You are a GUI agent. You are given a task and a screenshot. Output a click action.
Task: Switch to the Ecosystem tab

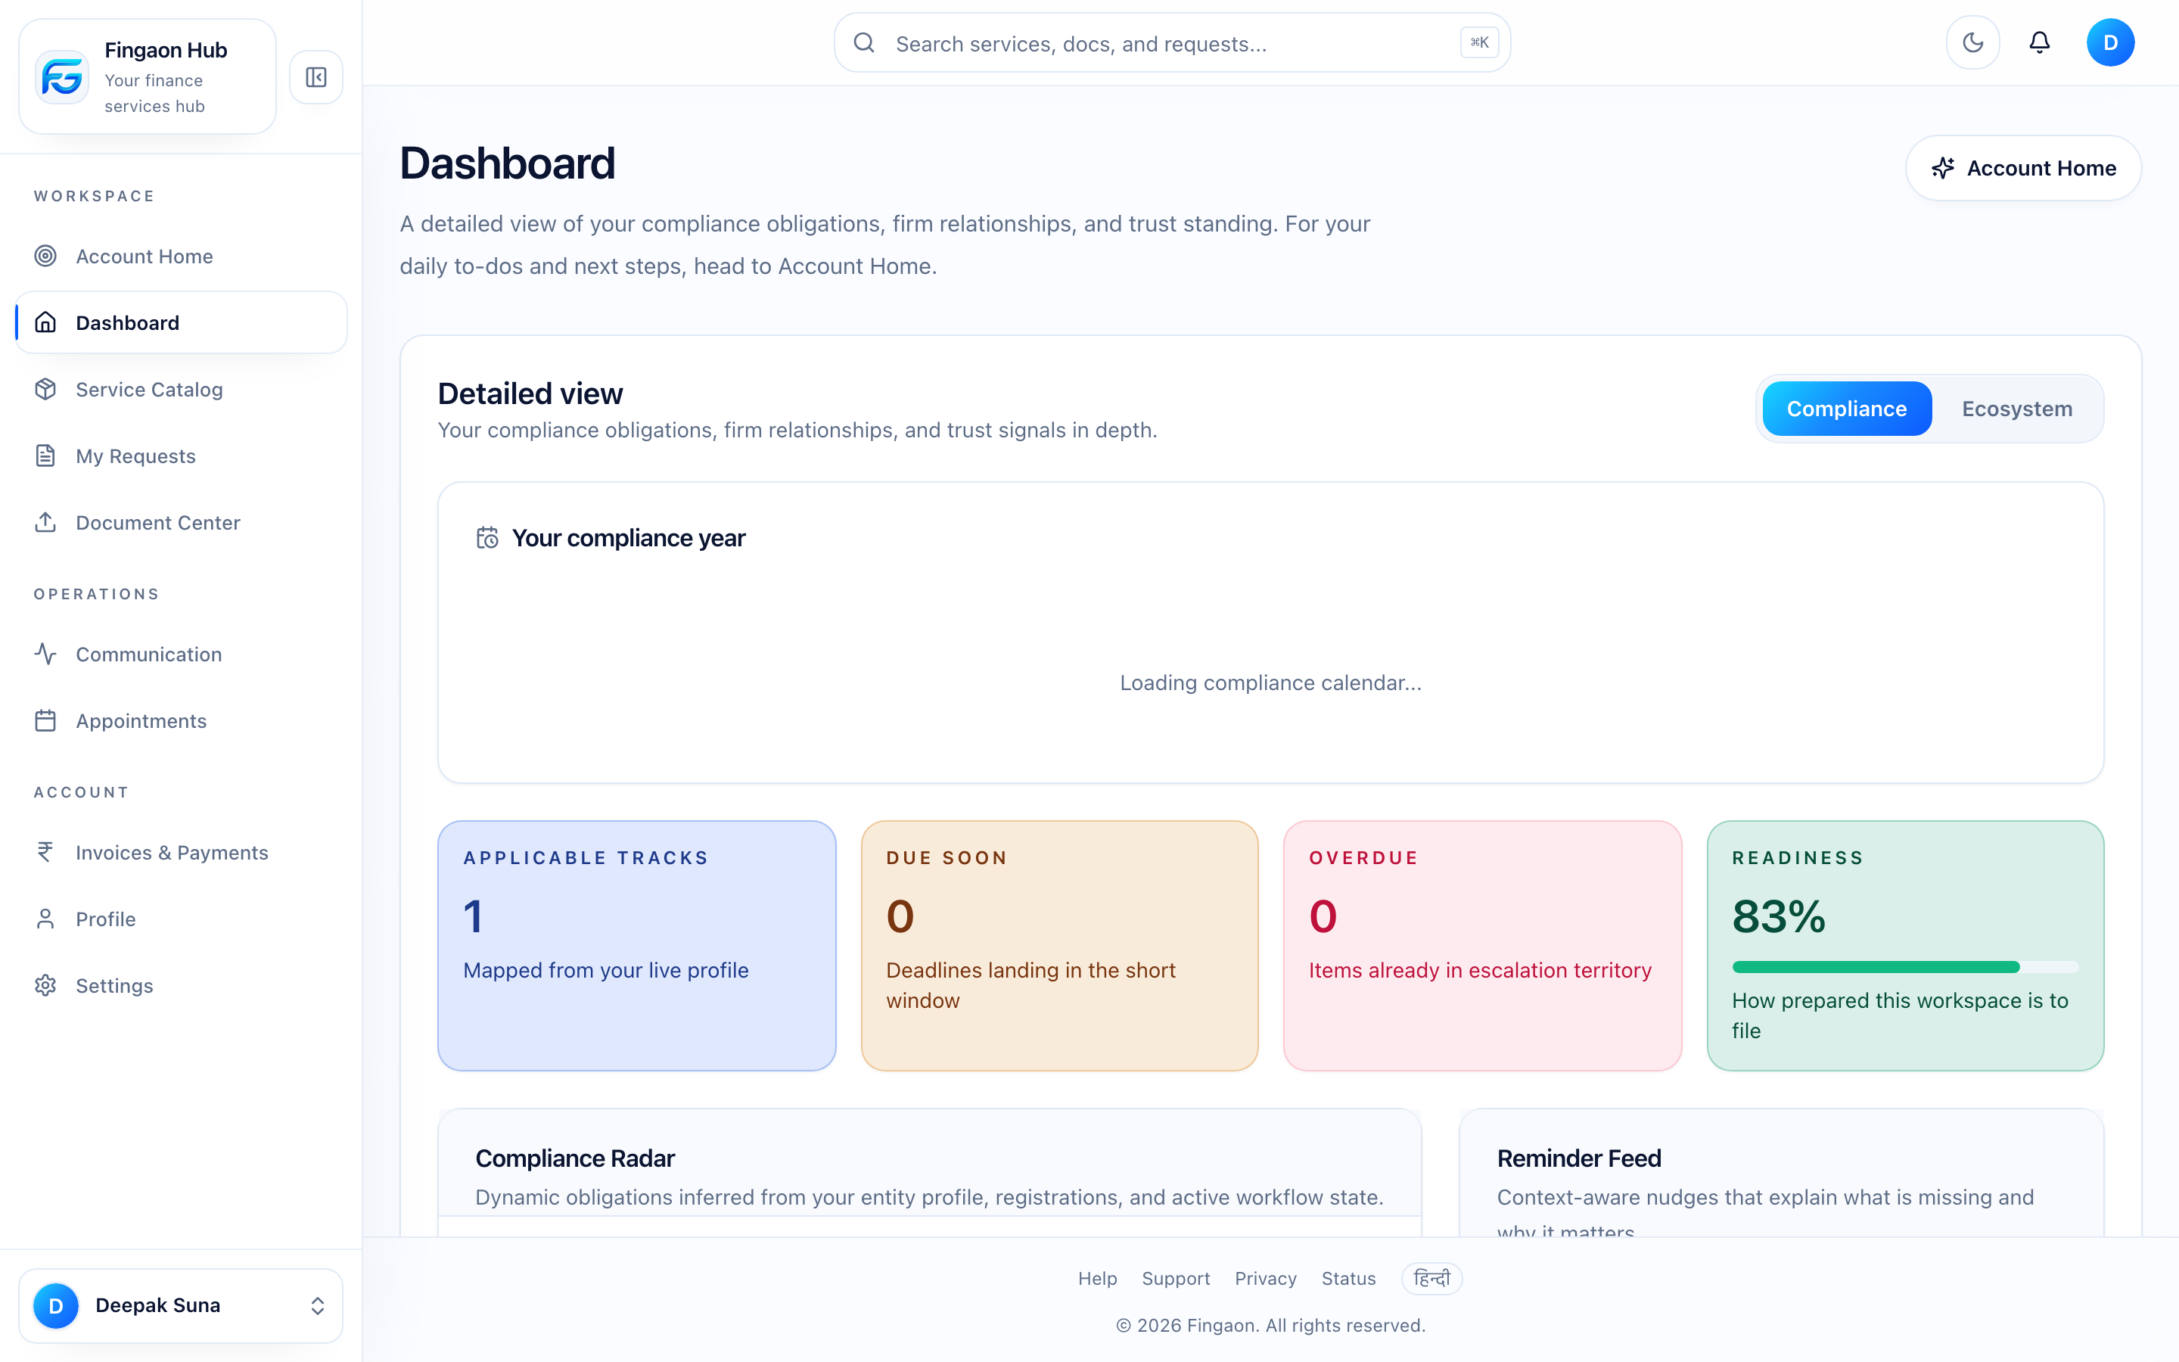click(x=2017, y=409)
